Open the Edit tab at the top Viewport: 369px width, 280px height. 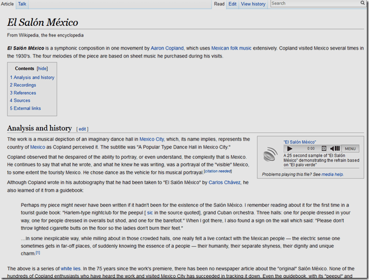[232, 4]
